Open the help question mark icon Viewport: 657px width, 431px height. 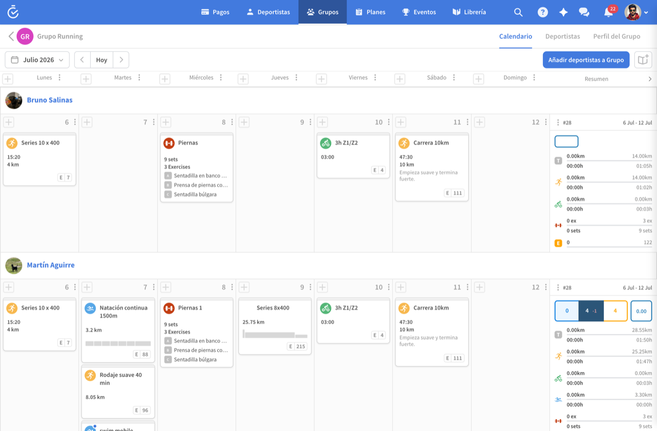click(542, 12)
